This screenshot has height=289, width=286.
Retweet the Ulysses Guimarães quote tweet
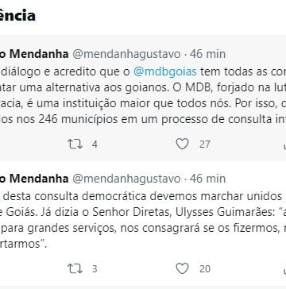75,269
